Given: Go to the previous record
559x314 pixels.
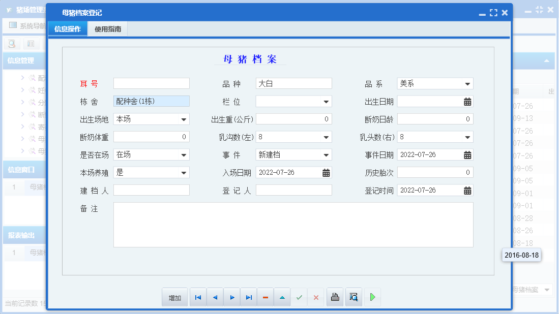Looking at the screenshot, I should coord(215,298).
